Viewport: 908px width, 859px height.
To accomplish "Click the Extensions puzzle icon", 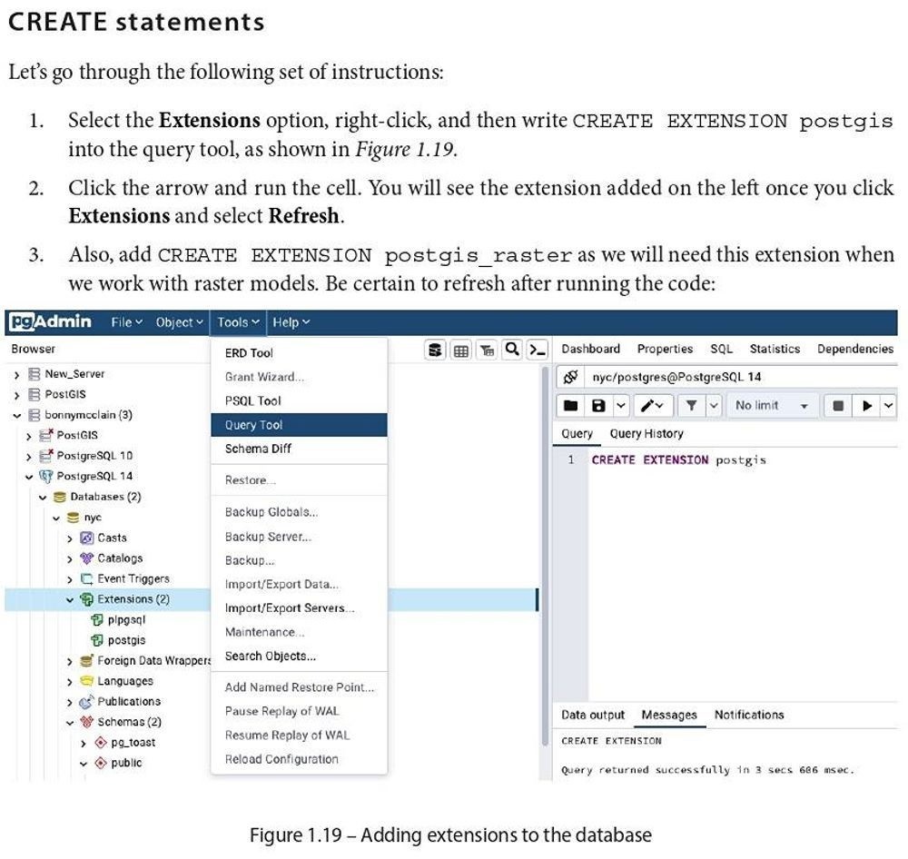I will tap(86, 599).
